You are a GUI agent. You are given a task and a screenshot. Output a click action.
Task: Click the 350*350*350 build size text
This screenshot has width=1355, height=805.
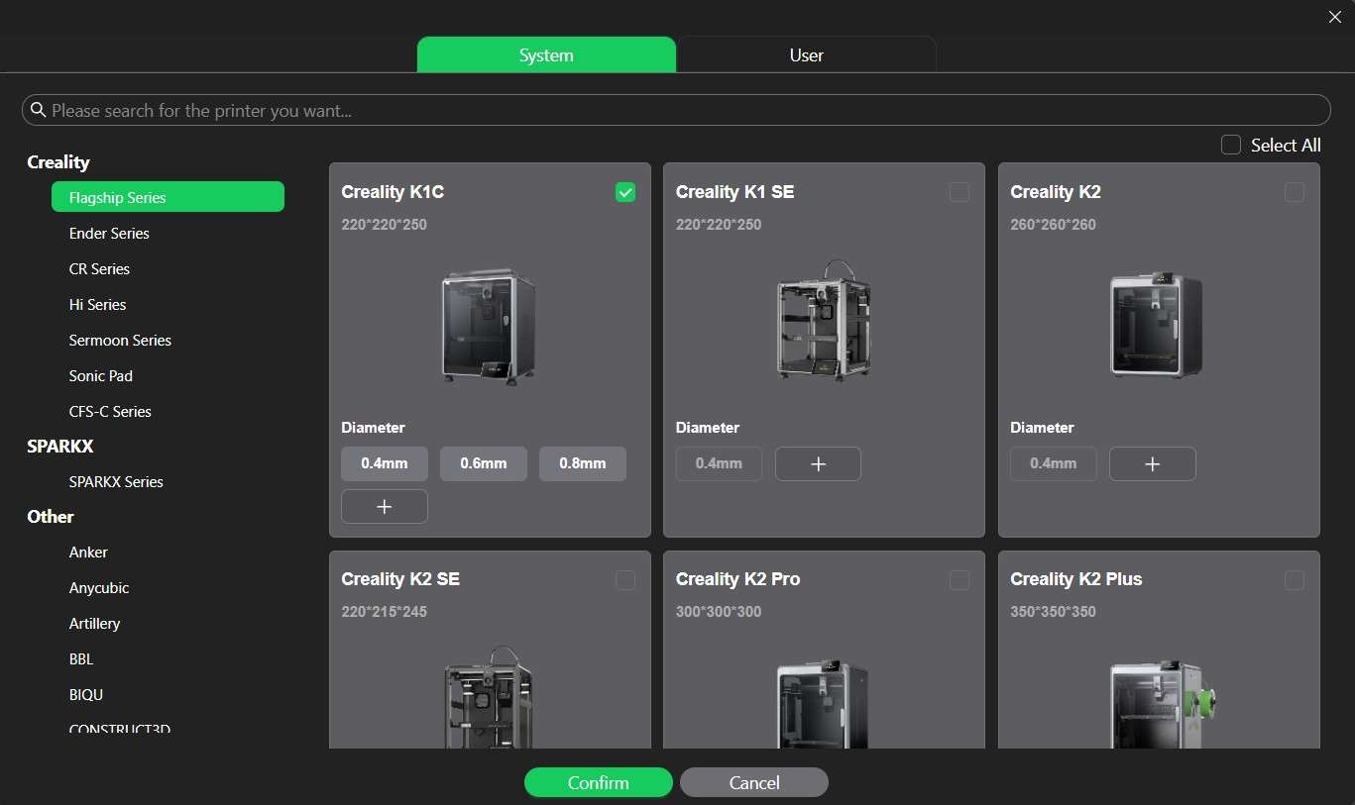click(1054, 612)
